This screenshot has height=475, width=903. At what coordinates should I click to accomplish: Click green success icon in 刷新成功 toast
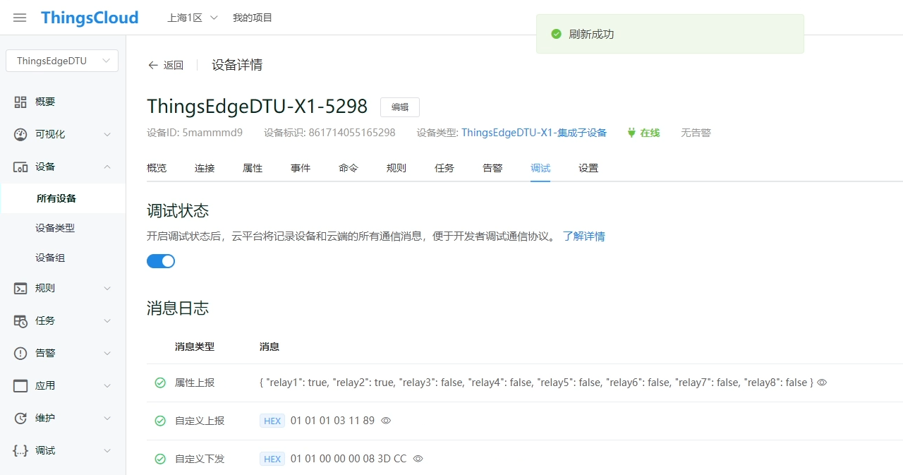click(556, 34)
